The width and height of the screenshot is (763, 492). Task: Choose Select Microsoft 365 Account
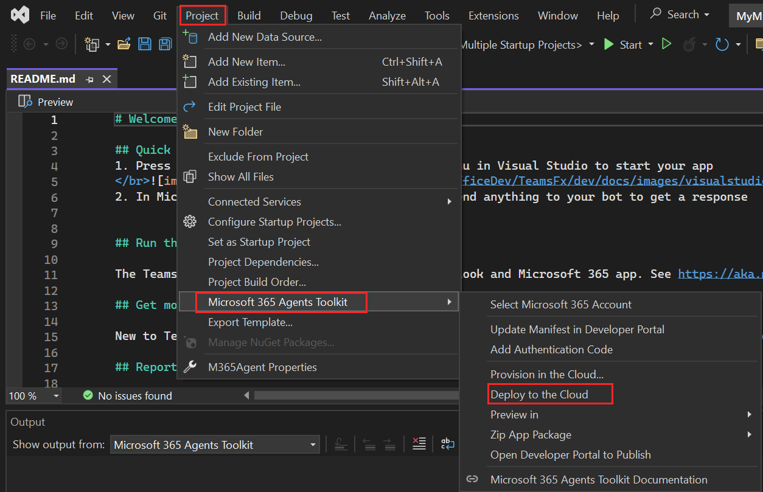coord(561,304)
